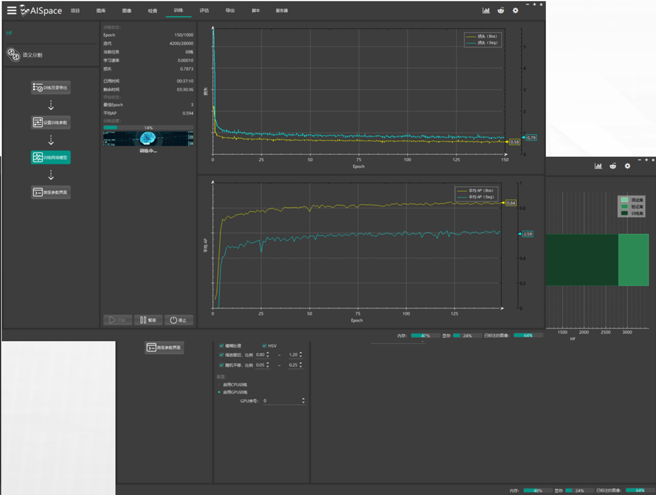The width and height of the screenshot is (656, 495).
Task: Click the robot icon in the top window toolbar
Action: pos(501,10)
